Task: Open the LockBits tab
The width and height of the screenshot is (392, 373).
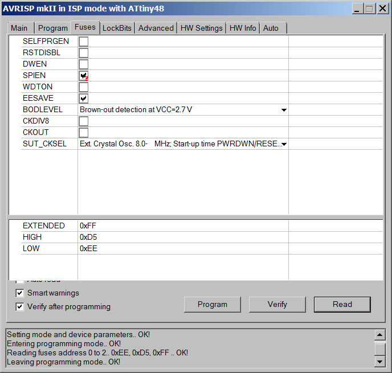Action: (x=117, y=28)
